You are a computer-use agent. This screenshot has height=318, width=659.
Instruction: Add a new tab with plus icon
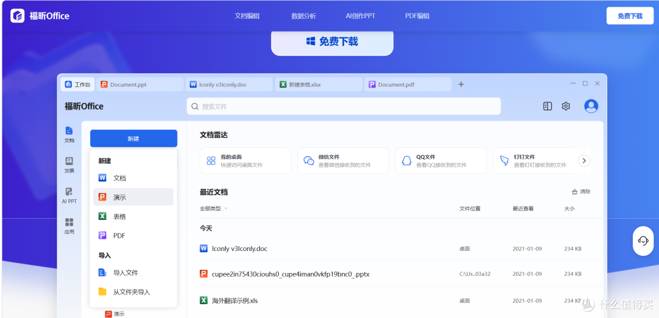click(461, 84)
